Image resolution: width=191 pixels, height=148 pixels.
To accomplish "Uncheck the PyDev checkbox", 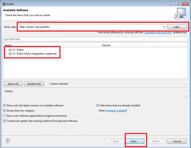I will (x=10, y=50).
